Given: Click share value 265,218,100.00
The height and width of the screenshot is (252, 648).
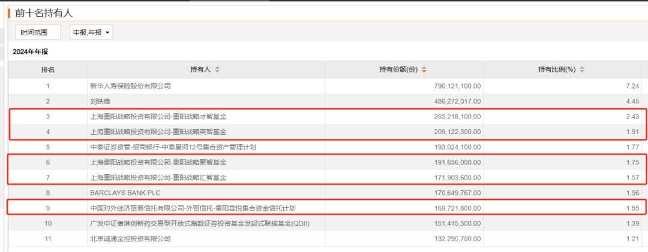Looking at the screenshot, I should [x=456, y=117].
